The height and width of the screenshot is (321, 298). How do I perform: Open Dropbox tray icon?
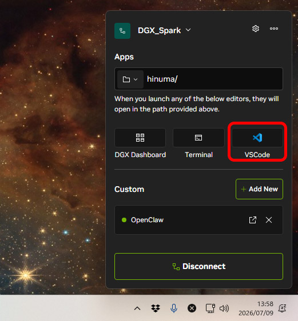click(x=156, y=308)
